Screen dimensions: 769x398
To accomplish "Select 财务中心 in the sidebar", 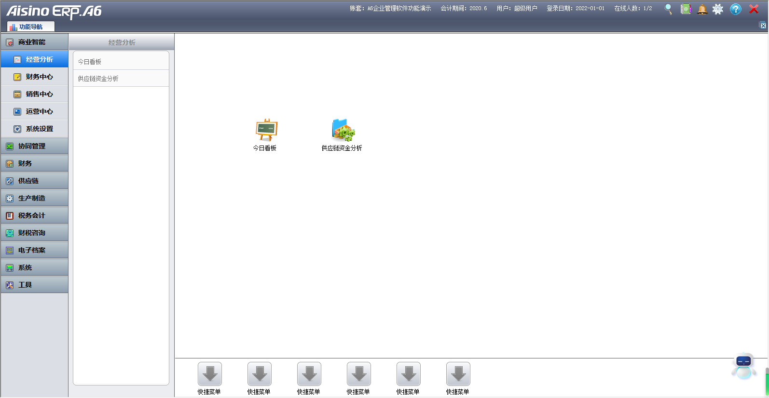I will pyautogui.click(x=39, y=77).
